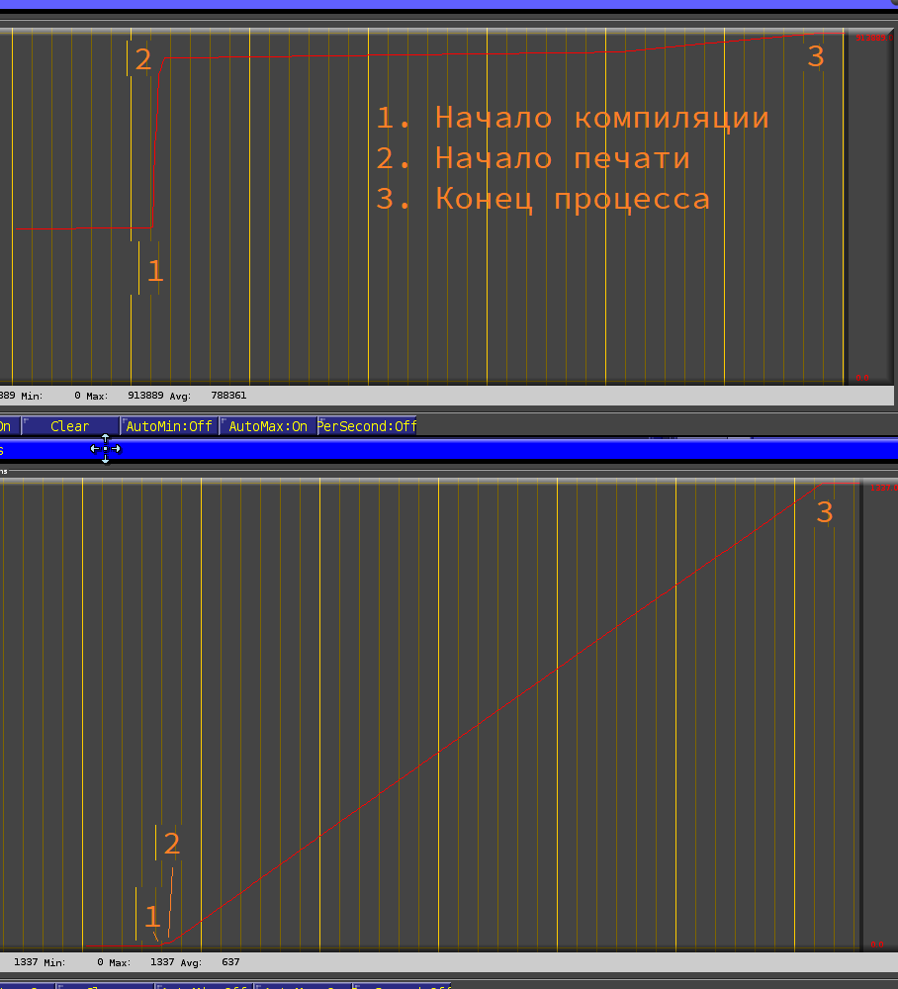
Task: Click the Max value 1337 in lower stats
Action: click(162, 961)
